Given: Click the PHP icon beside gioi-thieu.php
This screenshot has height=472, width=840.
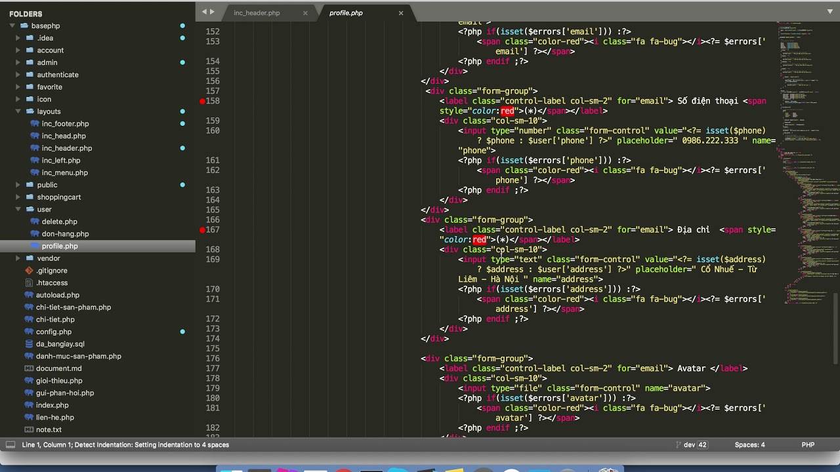Looking at the screenshot, I should pyautogui.click(x=29, y=381).
